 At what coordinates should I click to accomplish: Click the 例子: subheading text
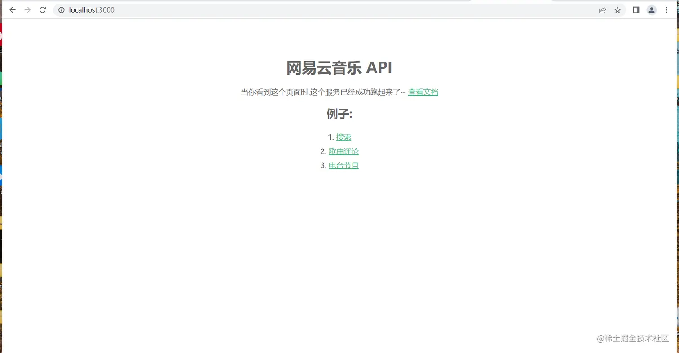(339, 114)
